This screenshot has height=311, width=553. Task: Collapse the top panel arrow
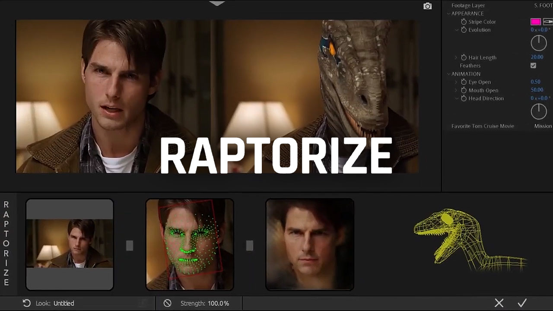pyautogui.click(x=217, y=3)
